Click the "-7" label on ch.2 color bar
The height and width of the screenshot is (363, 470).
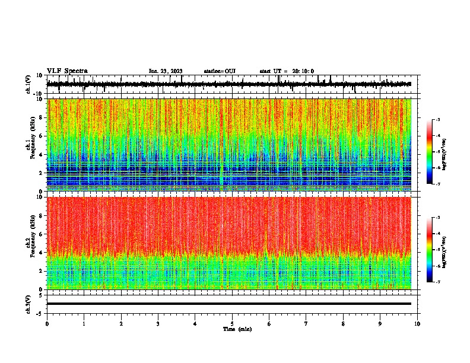[438, 282]
